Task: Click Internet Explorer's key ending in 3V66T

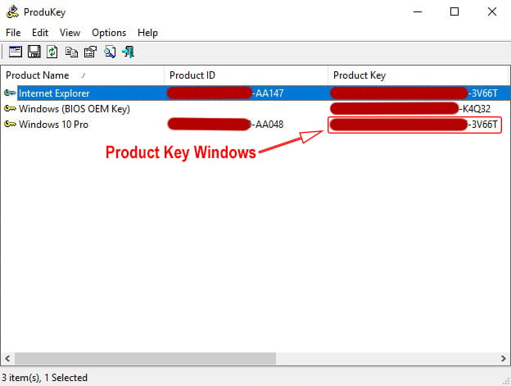Action: 414,93
